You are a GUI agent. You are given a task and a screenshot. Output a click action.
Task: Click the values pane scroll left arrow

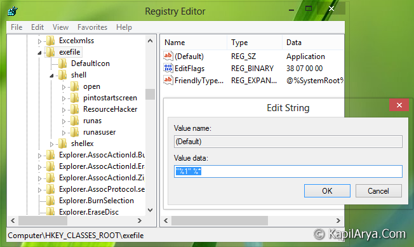(166, 220)
